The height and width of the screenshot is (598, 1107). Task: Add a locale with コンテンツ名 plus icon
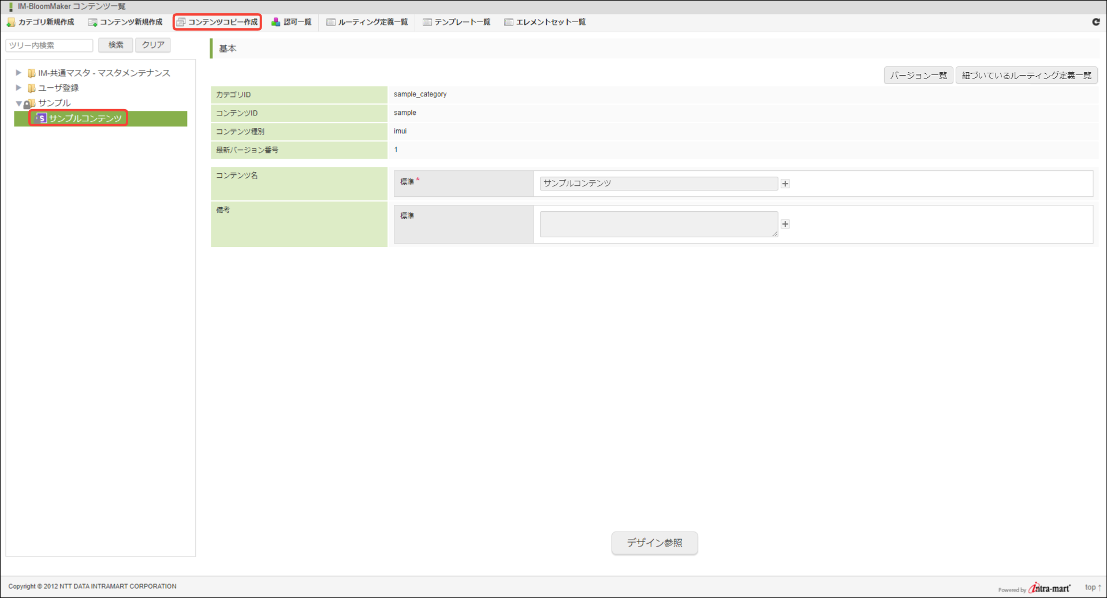[x=785, y=184]
